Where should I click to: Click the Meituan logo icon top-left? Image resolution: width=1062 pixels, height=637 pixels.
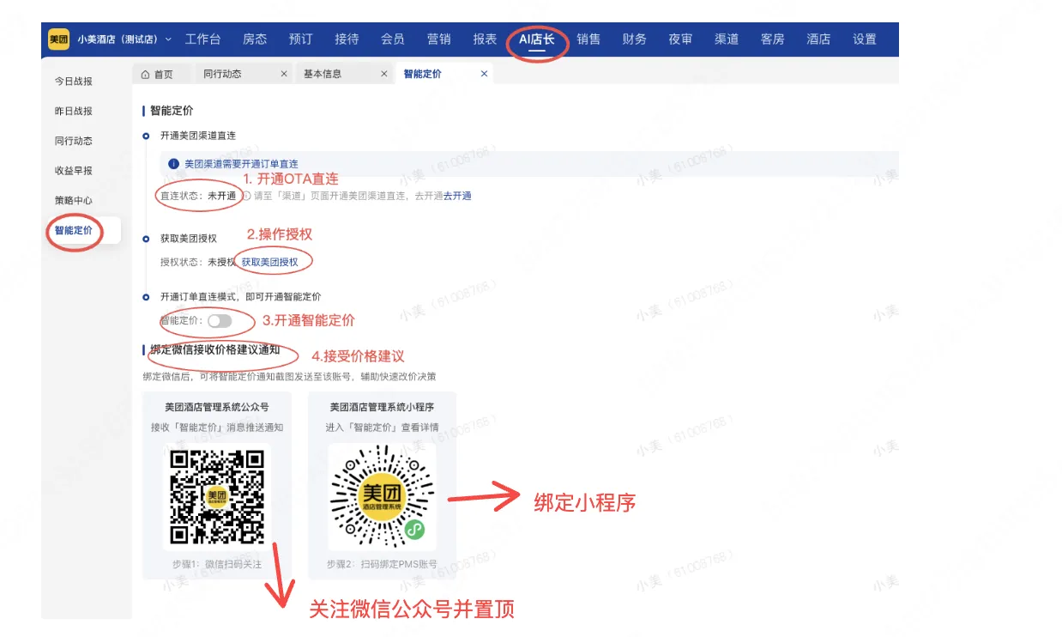coord(57,39)
